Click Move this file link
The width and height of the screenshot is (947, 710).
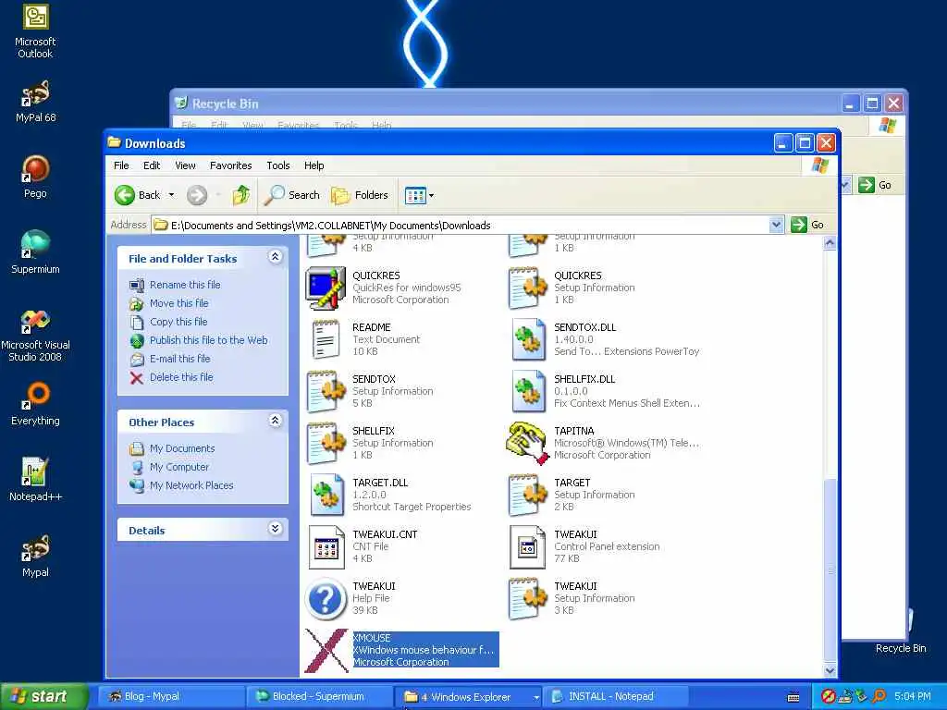tap(178, 303)
